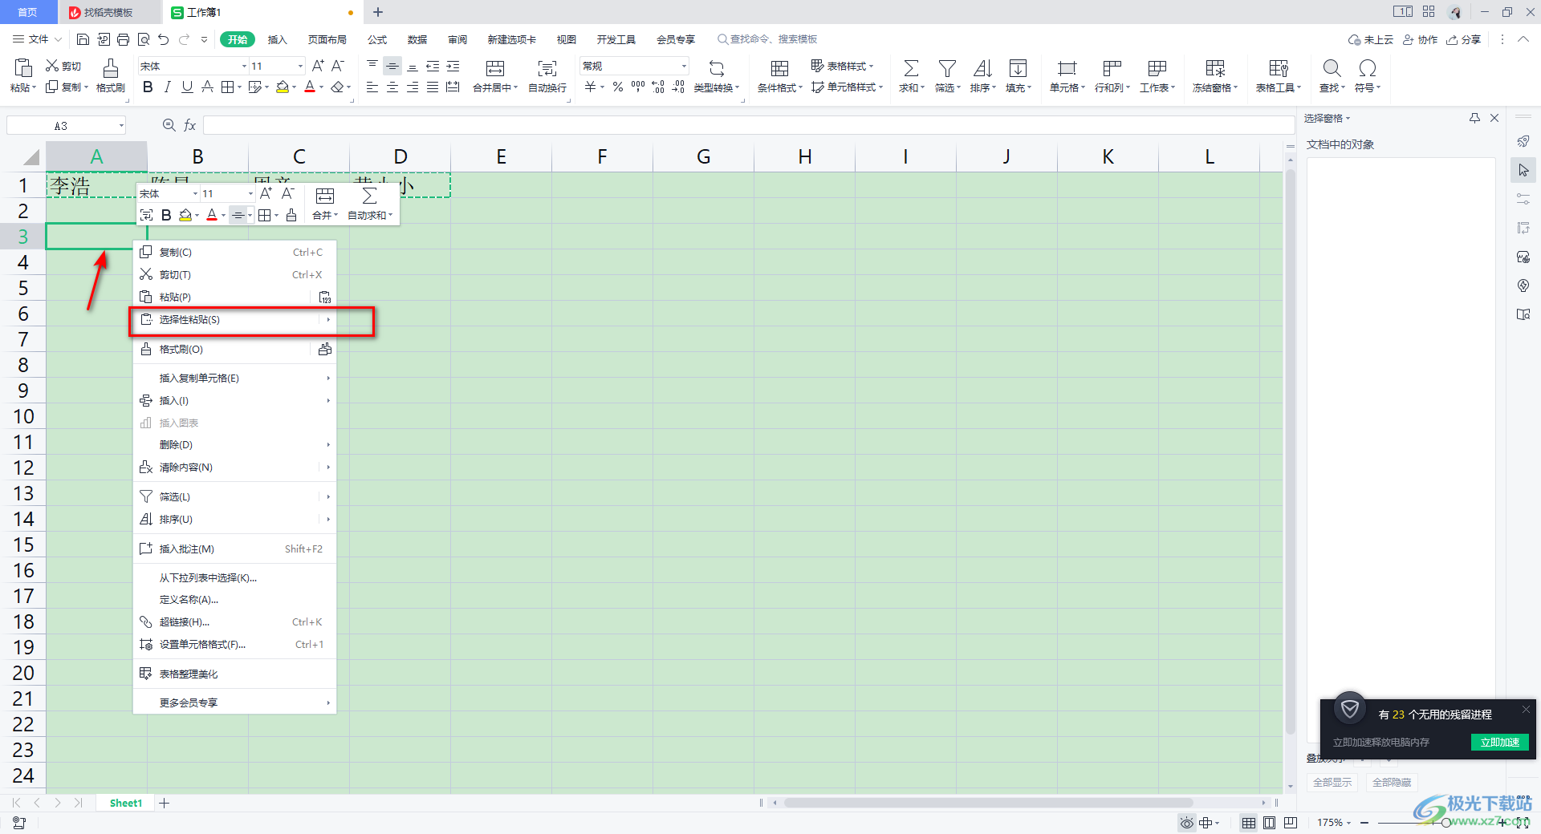Toggle left alignment in ribbon
The image size is (1541, 834).
pos(372,87)
